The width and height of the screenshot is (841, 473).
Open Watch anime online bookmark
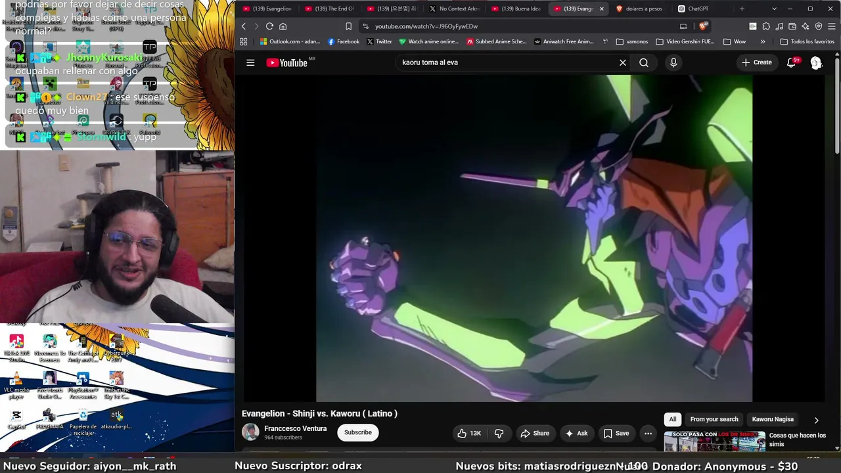coord(428,41)
